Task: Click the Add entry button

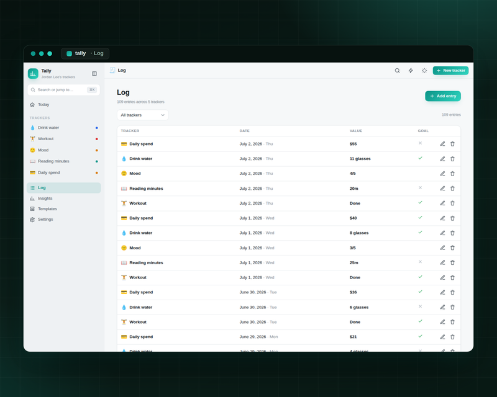Action: coord(443,96)
